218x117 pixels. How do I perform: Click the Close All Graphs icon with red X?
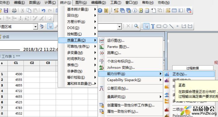[189, 11]
